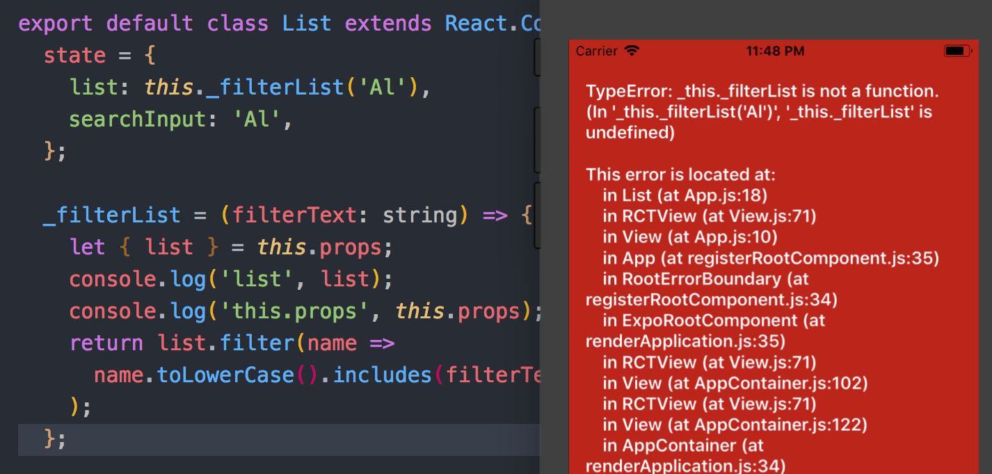Image resolution: width=992 pixels, height=474 pixels.
Task: Click 'in View (at AppContainer.js:122)' stack line
Action: [735, 425]
